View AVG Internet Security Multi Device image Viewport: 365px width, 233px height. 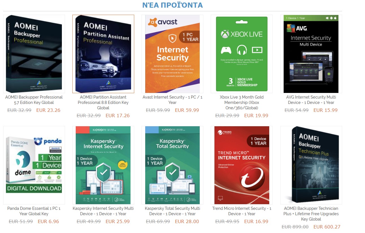point(311,54)
